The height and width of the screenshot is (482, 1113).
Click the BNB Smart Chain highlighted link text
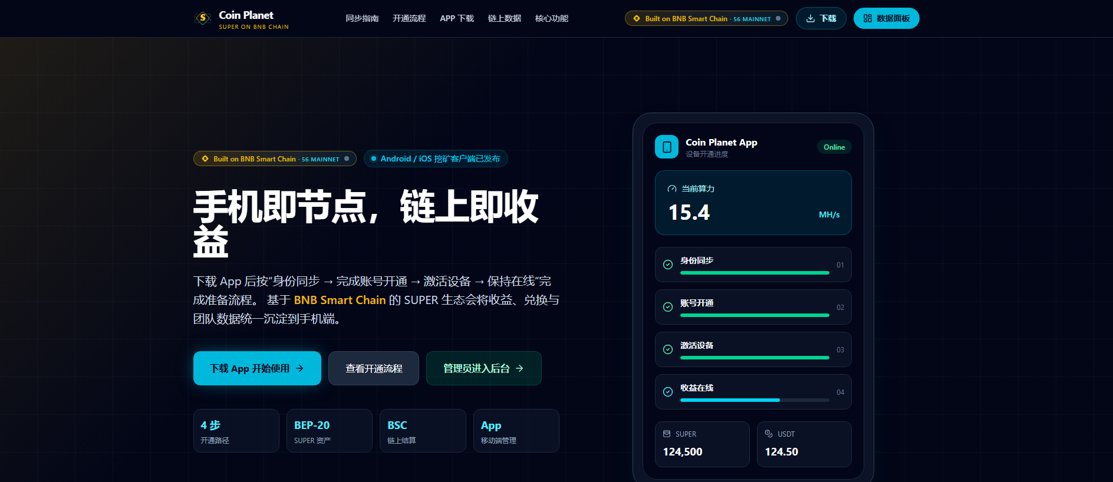coord(340,300)
